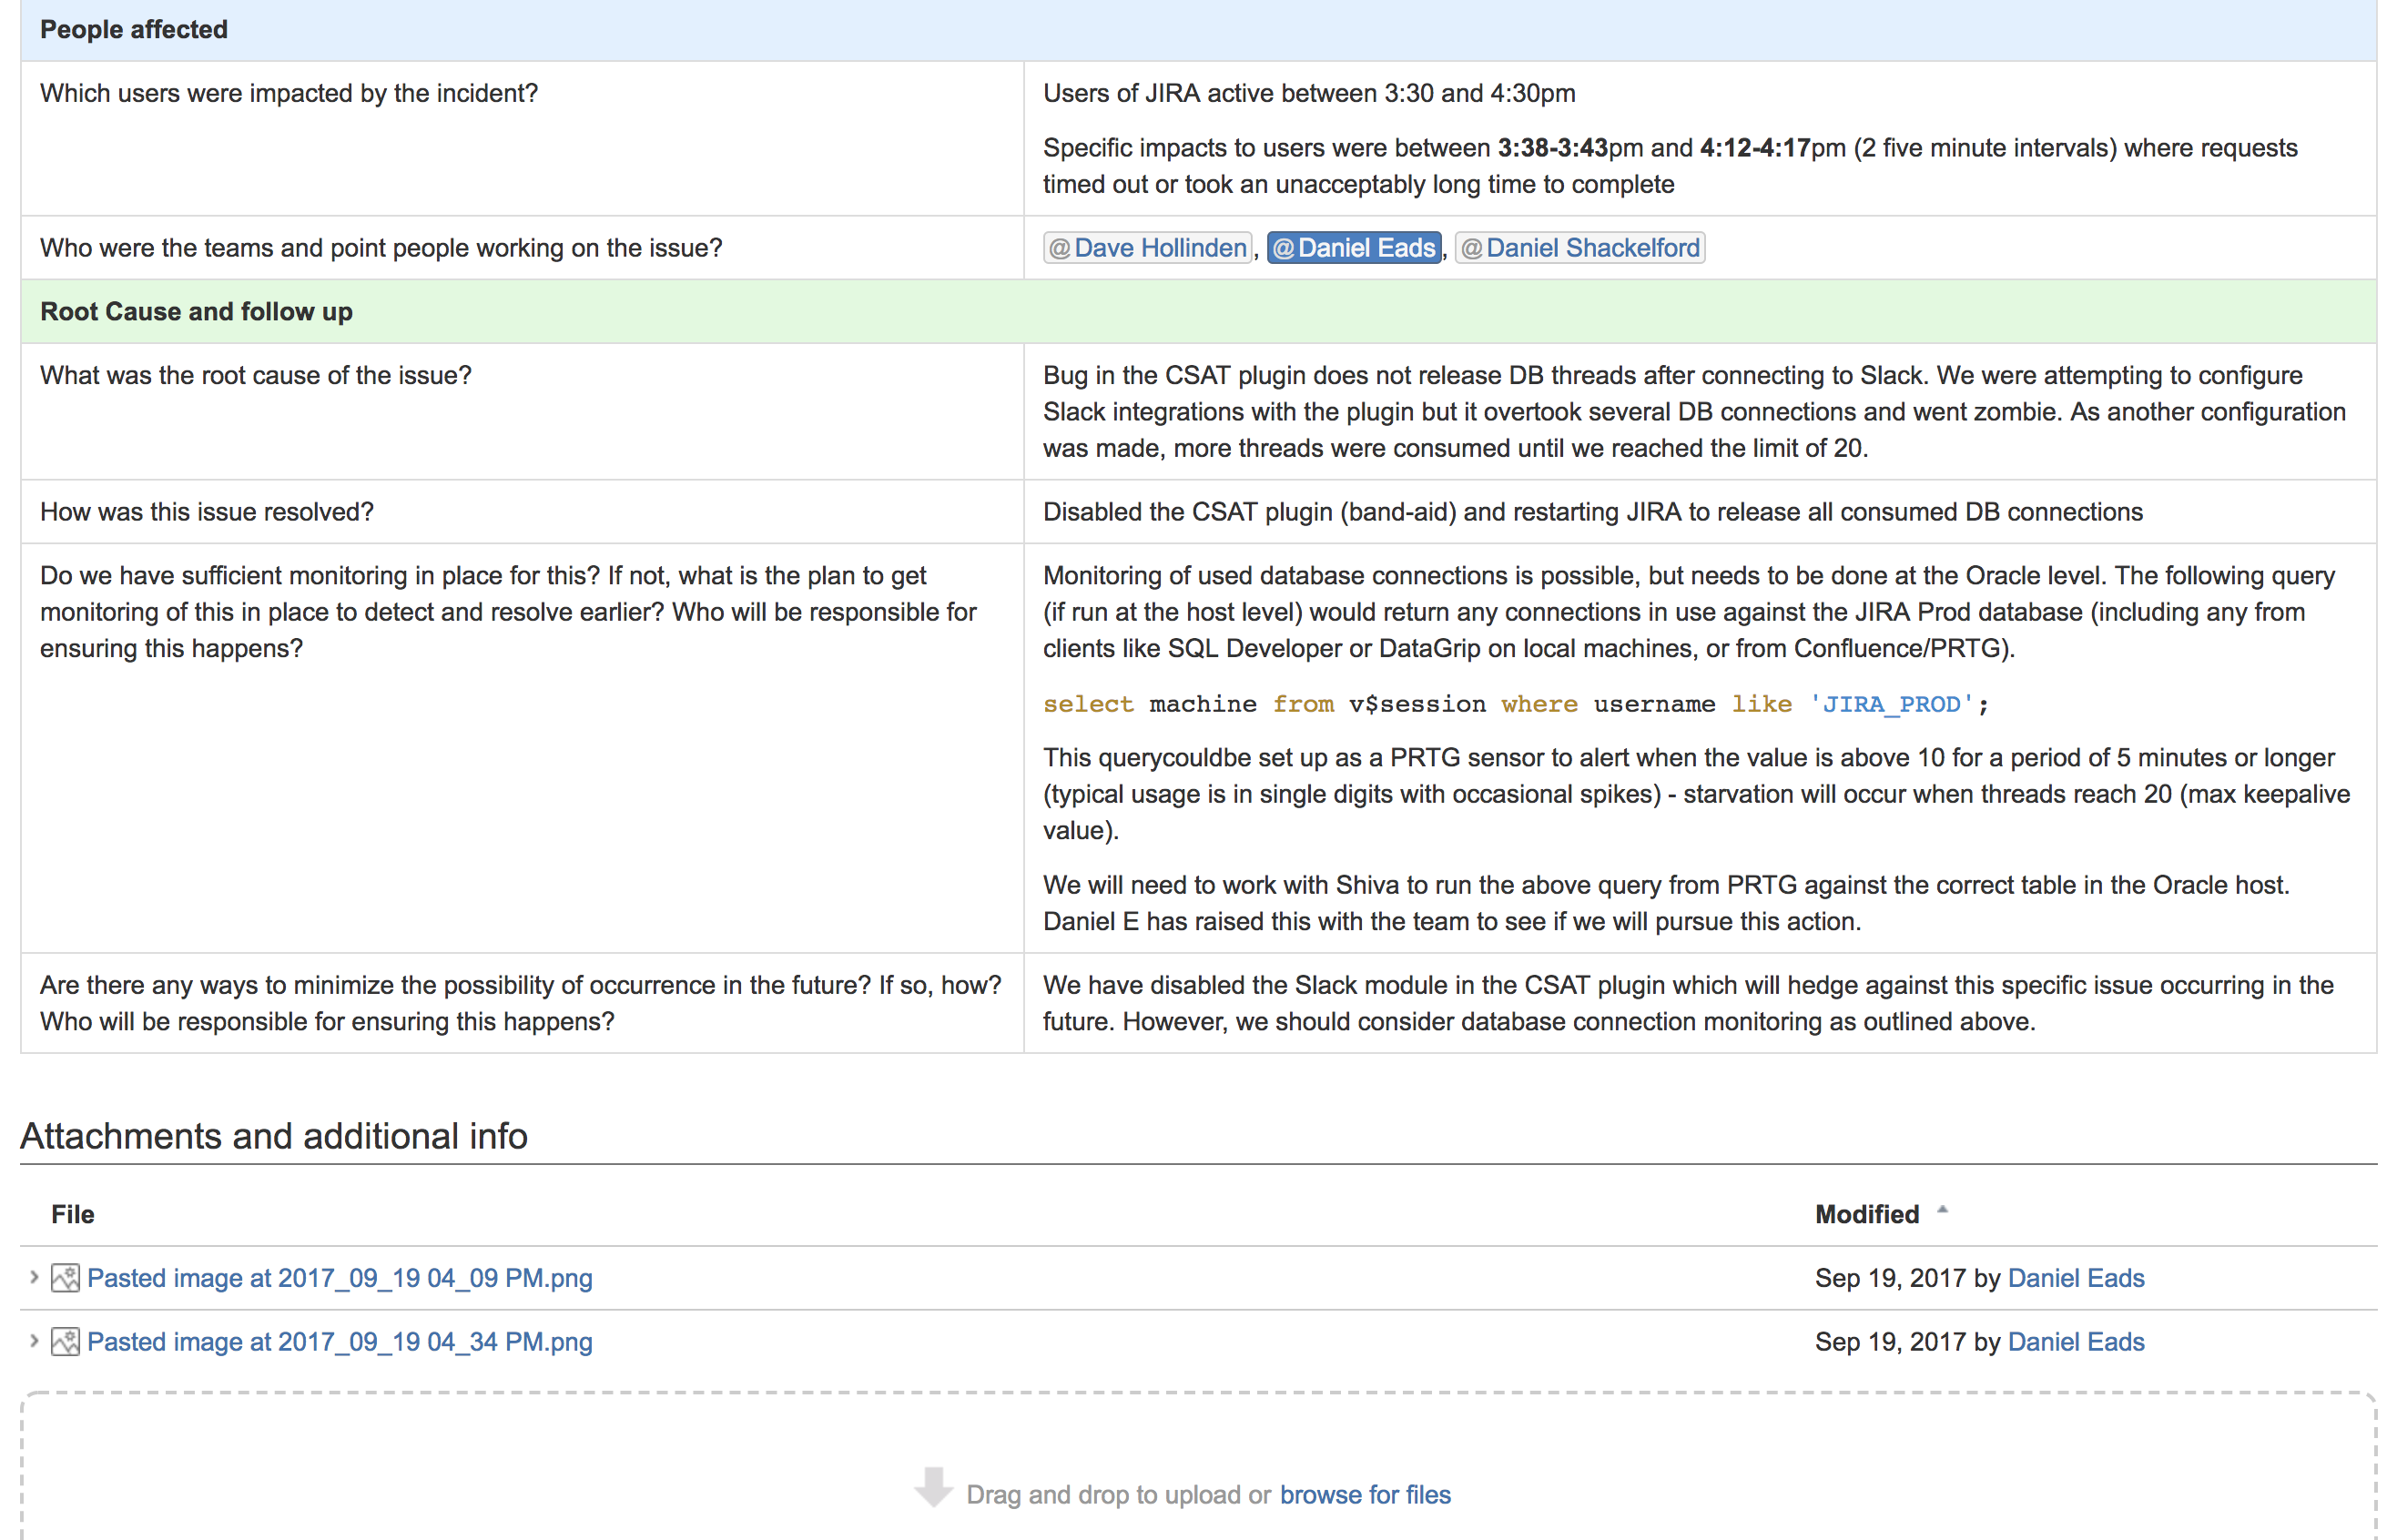Click the upload arrow icon in drop zone

pos(933,1488)
